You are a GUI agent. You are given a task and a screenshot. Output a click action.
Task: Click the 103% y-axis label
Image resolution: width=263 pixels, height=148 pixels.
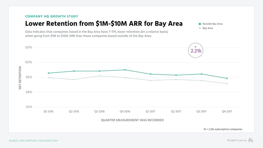click(29, 62)
